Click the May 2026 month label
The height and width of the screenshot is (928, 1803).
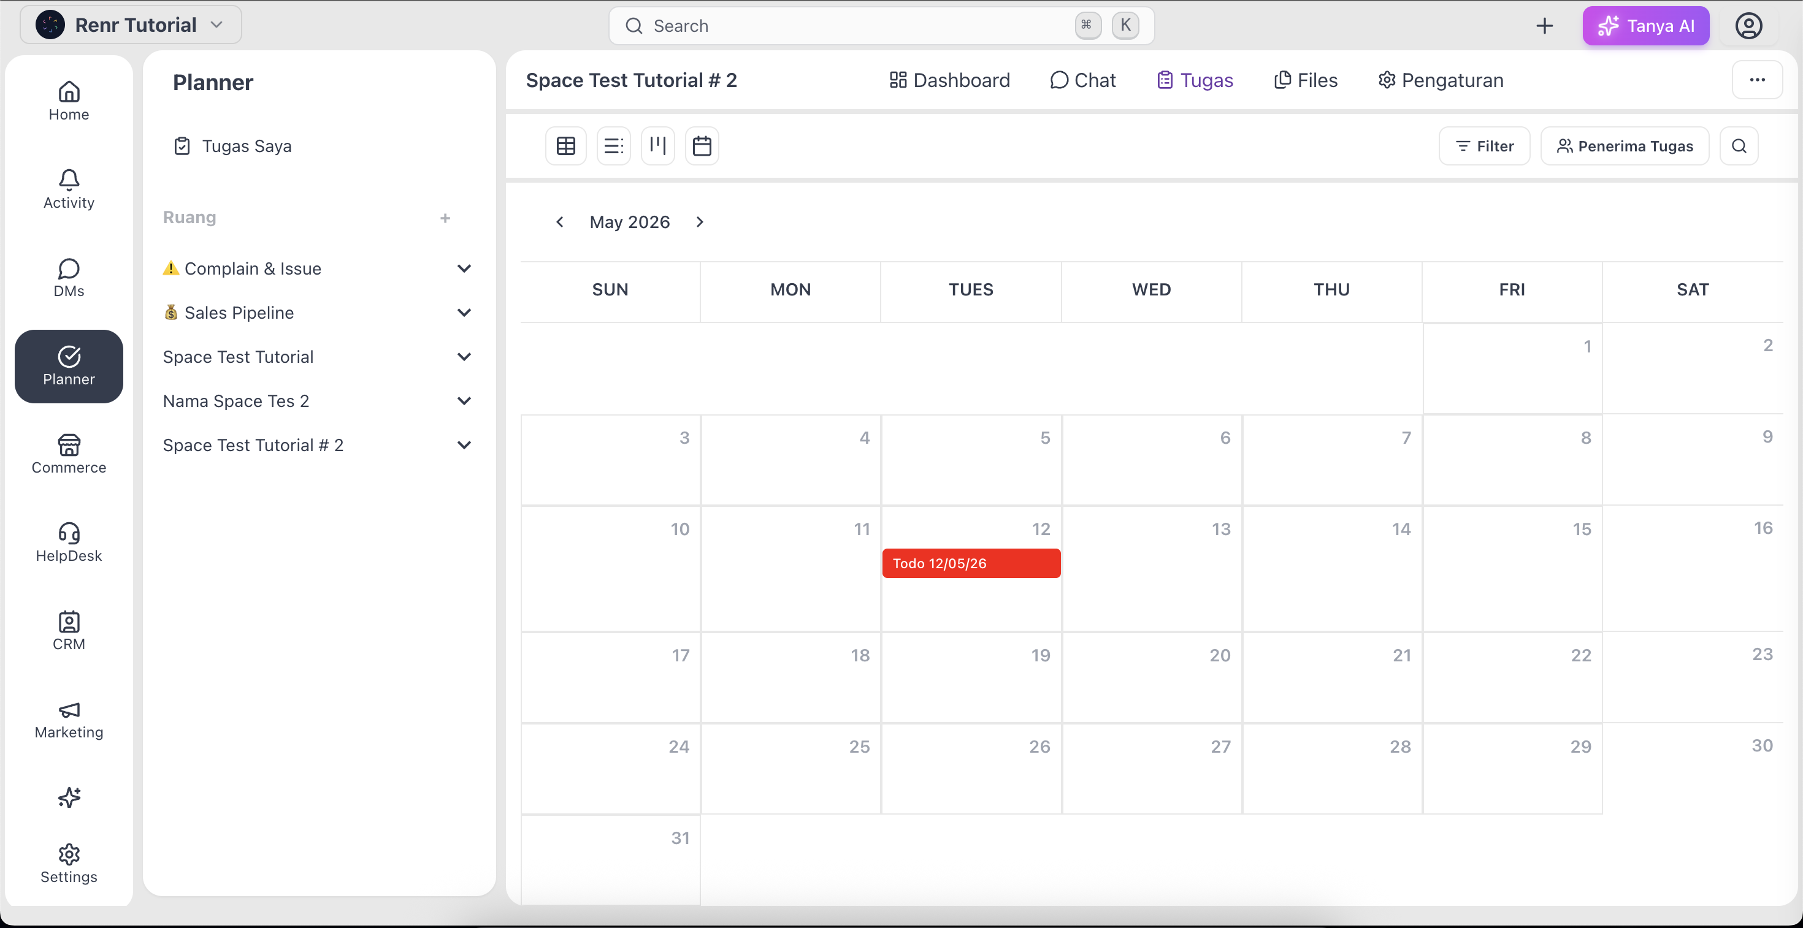click(629, 222)
